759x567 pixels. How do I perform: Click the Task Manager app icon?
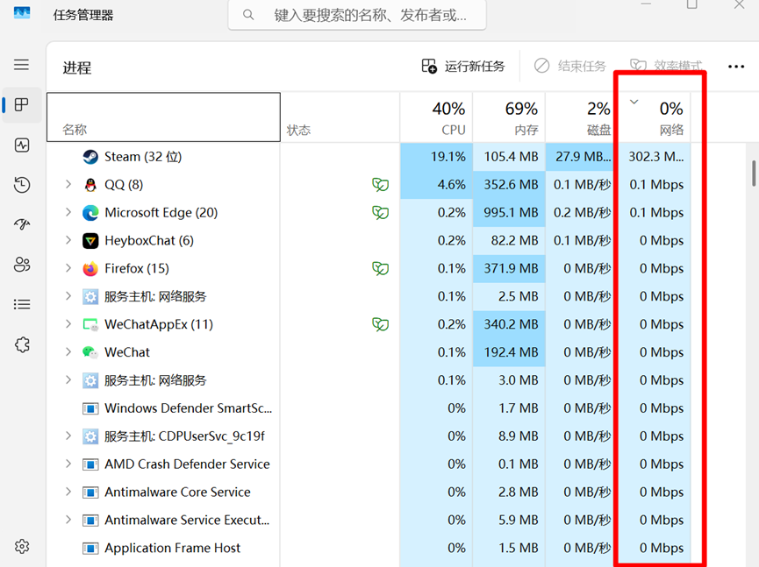[22, 13]
